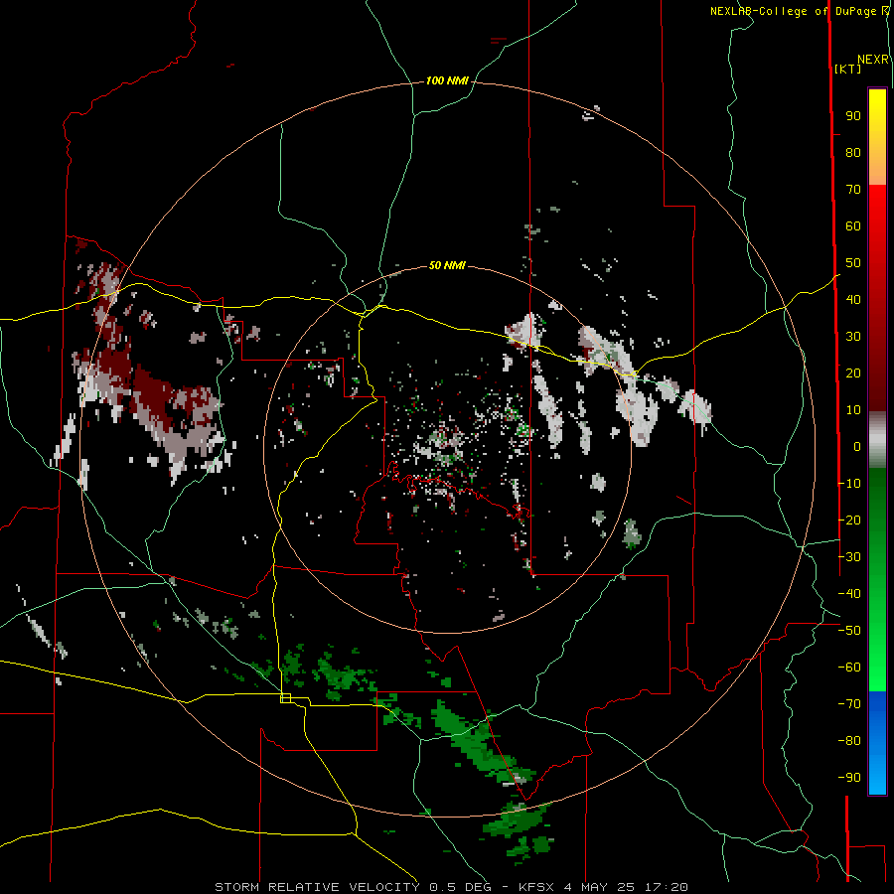The height and width of the screenshot is (894, 894).
Task: Click the "NEXLAB-College of DuPage" credit text
Action: click(x=793, y=11)
